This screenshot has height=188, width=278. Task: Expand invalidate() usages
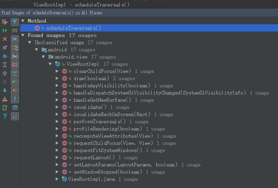(57, 107)
